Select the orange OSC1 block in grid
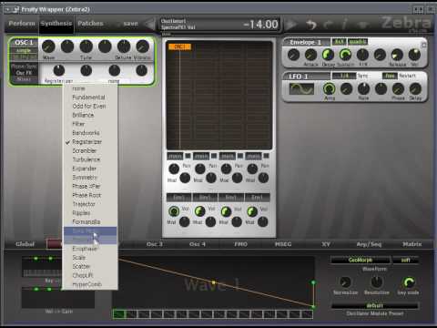437x328 pixels. click(179, 46)
